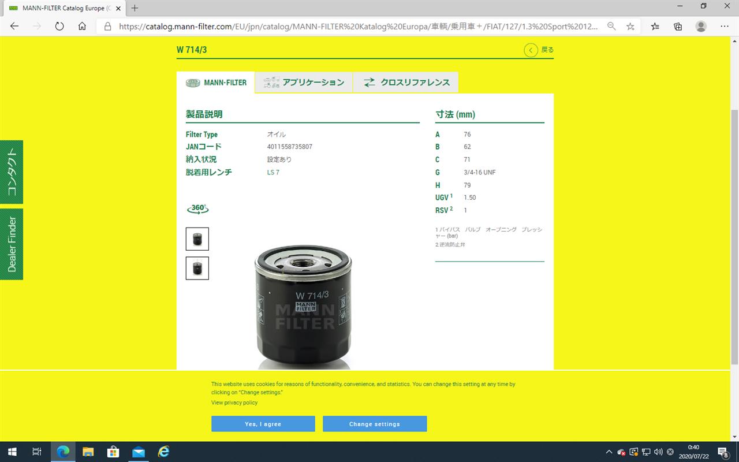The height and width of the screenshot is (462, 739).
Task: Open a new browser tab
Action: coord(135,8)
